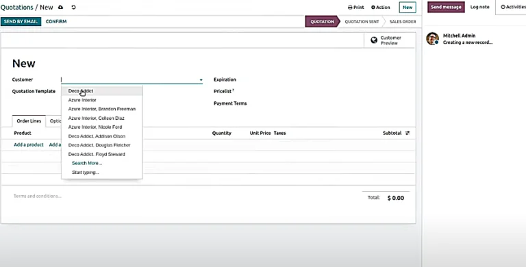This screenshot has height=267, width=526.
Task: Choose Deco Addict from customer list
Action: click(x=102, y=91)
